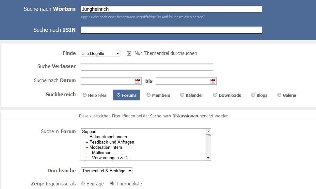Select Galerie search area radio
The width and height of the screenshot is (316, 189).
(279, 95)
